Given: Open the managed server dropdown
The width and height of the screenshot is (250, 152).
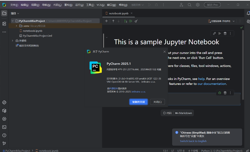Looking at the screenshot, I should pos(221,21).
